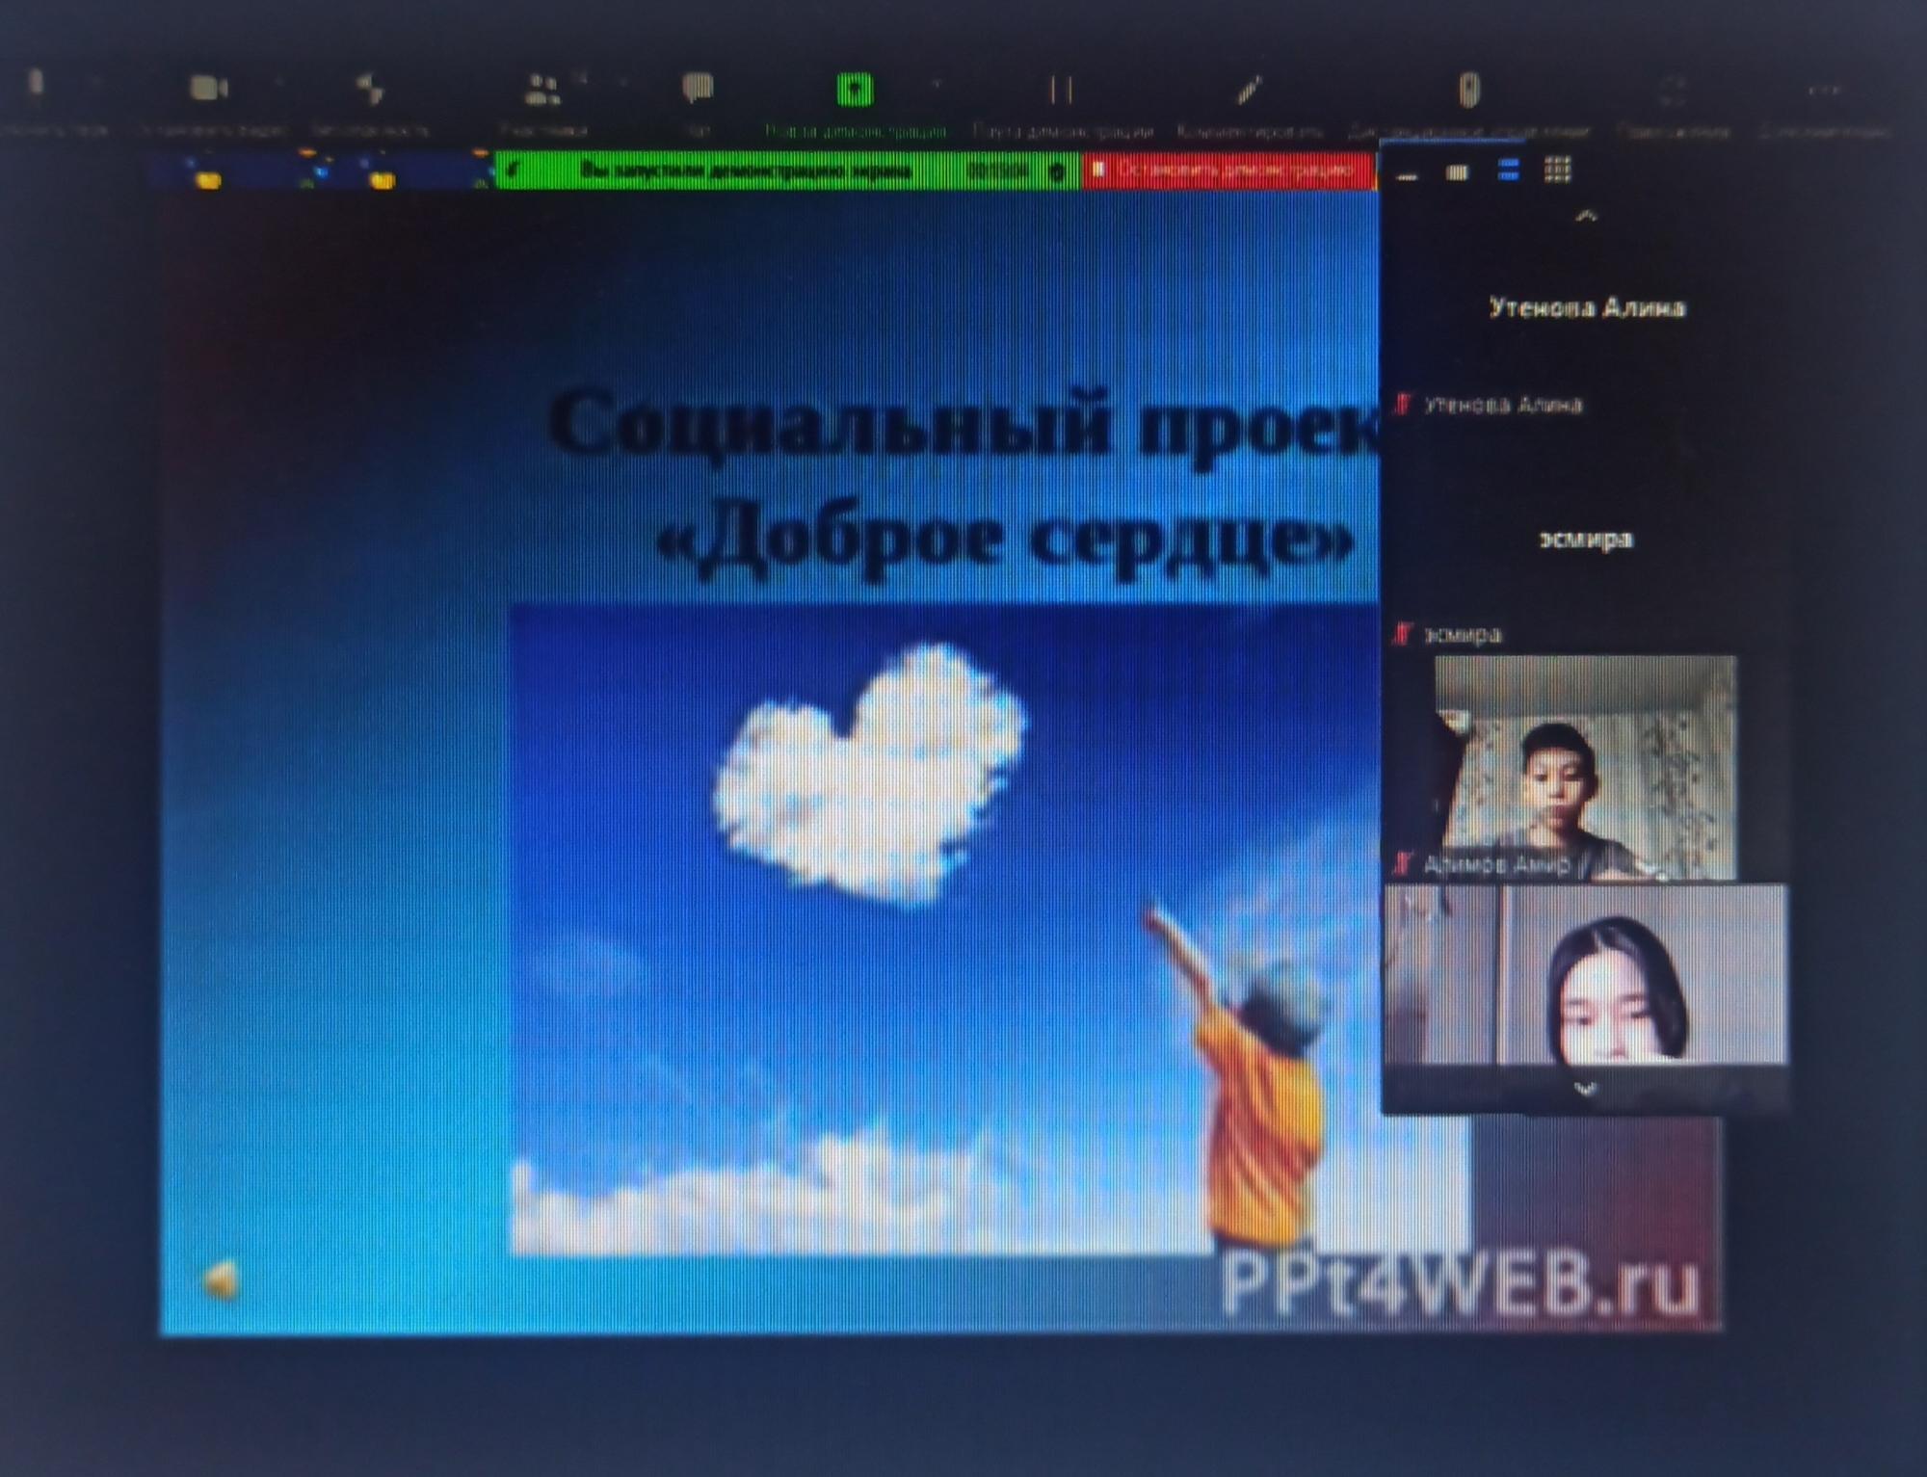Viewport: 1927px width, 1477px height.
Task: Select the Алимов Амир video tile
Action: [x=1585, y=768]
